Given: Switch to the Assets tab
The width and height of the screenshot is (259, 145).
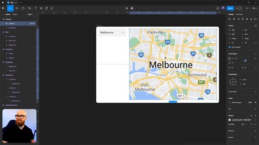Looking at the screenshot, I should (x=15, y=14).
